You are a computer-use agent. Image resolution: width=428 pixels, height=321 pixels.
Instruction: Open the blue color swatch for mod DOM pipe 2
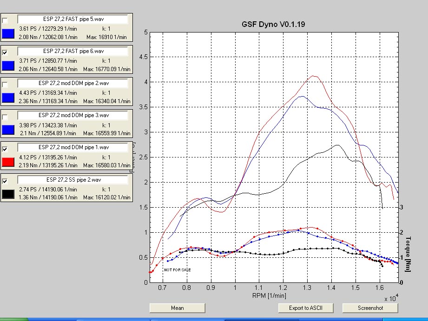pyautogui.click(x=8, y=98)
